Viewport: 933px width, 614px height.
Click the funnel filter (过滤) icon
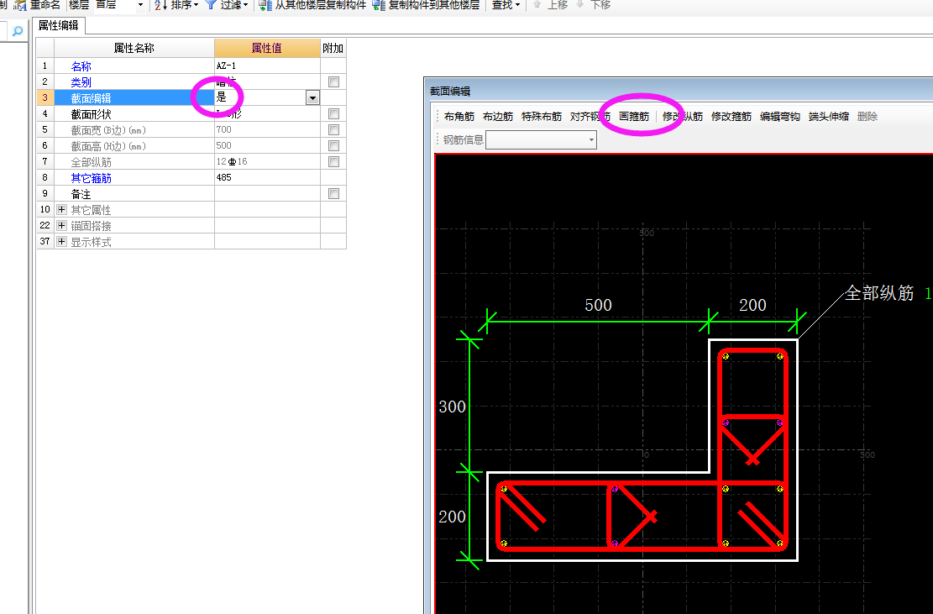click(210, 5)
